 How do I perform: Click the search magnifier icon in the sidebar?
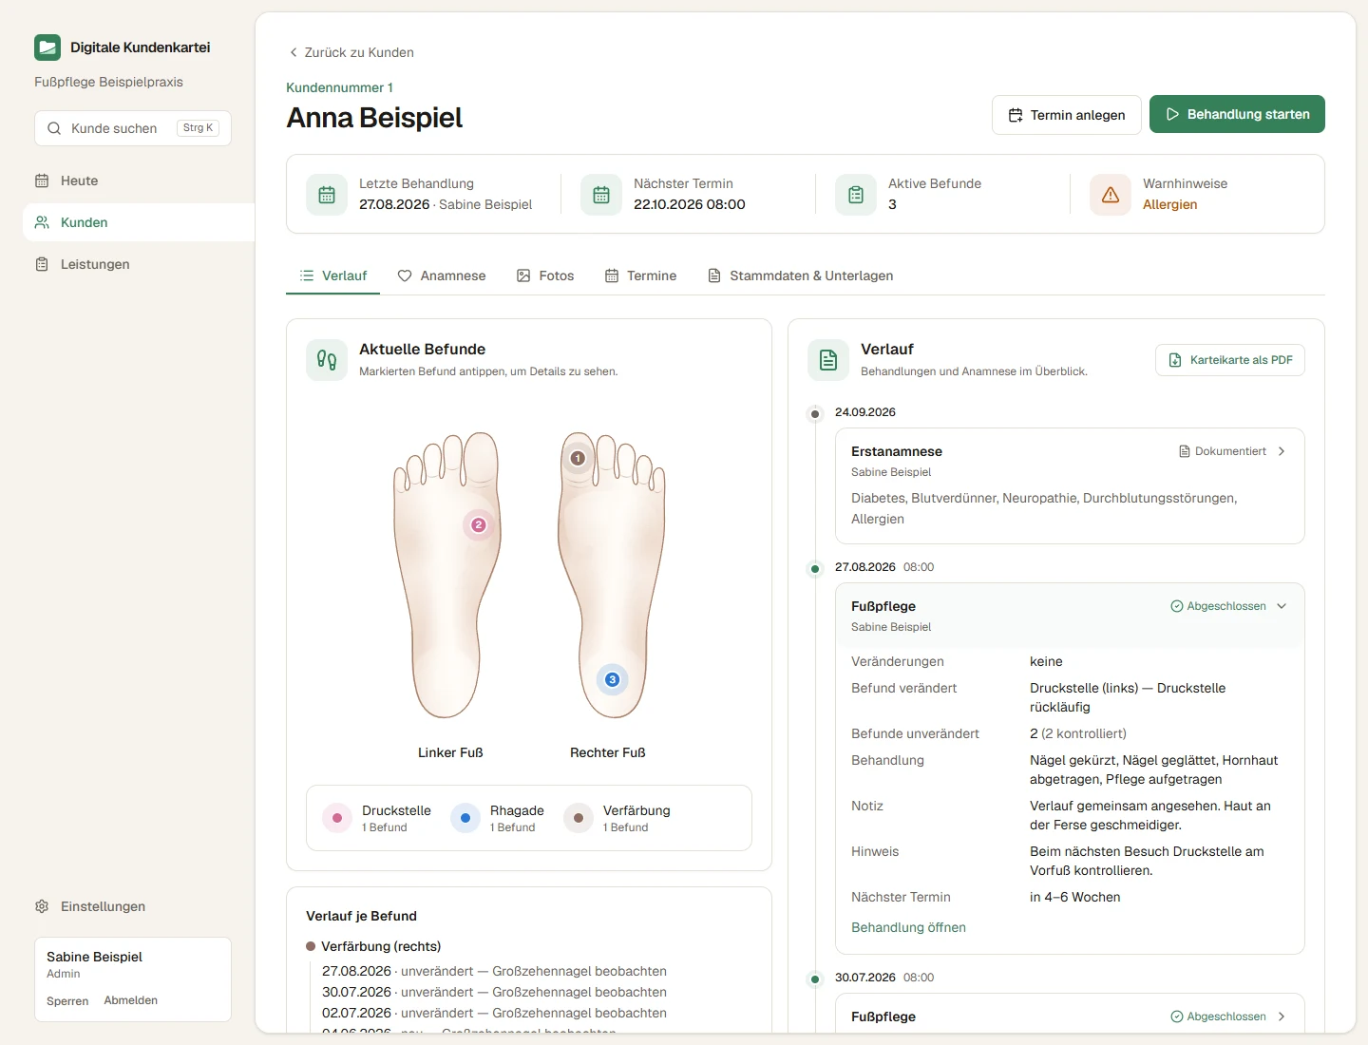click(54, 128)
